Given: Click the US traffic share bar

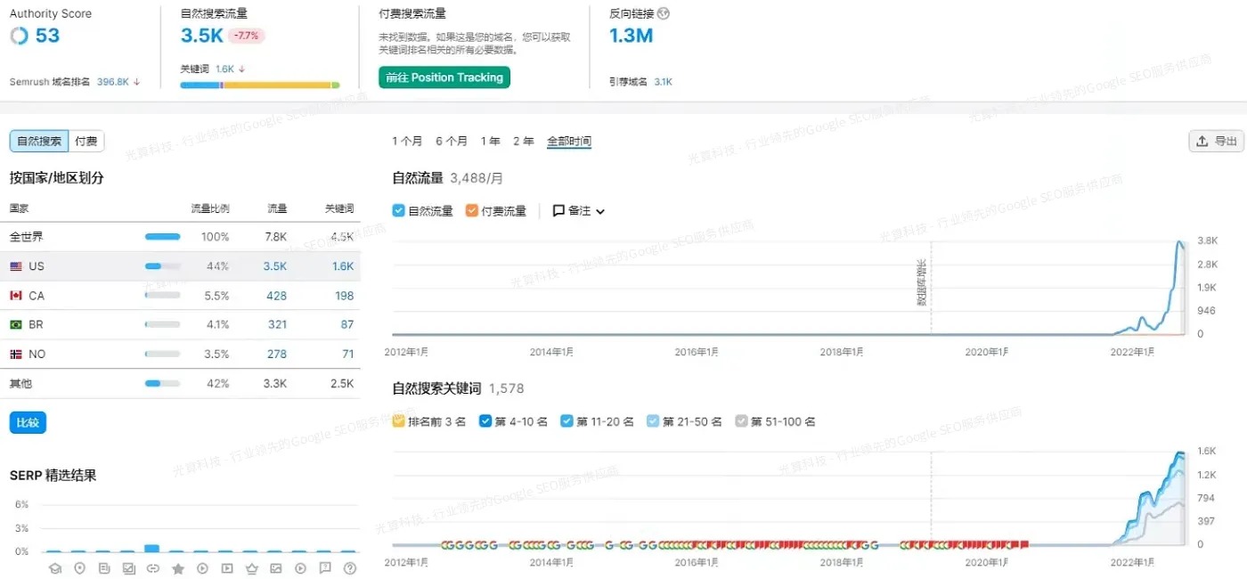Looking at the screenshot, I should [162, 266].
